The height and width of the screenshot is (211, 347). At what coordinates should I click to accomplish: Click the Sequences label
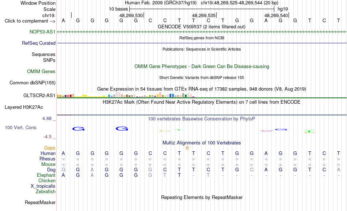pos(43,55)
